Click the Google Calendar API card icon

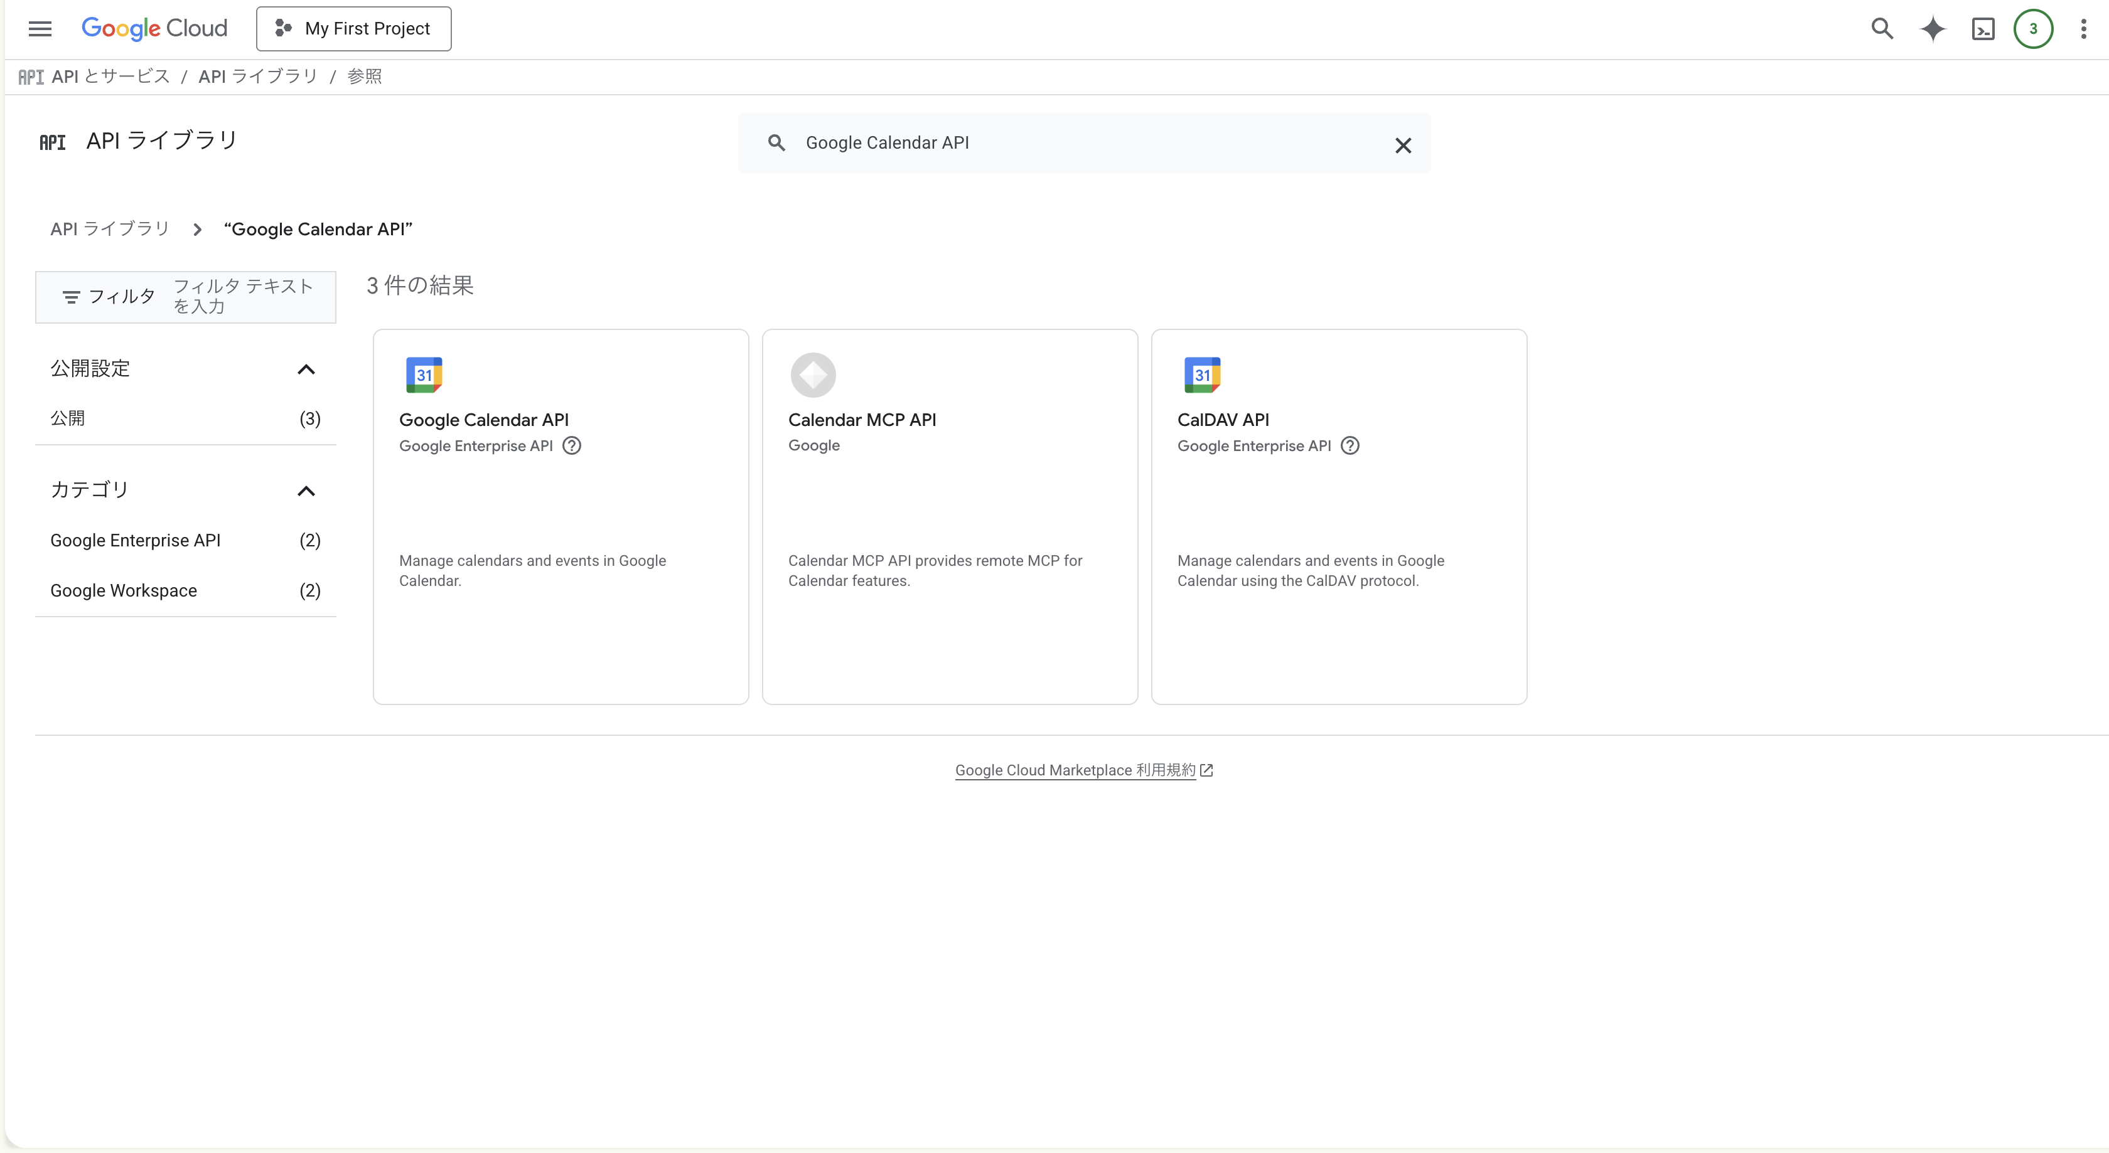coord(424,375)
